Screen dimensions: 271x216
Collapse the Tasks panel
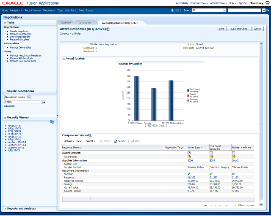pyautogui.click(x=5, y=22)
